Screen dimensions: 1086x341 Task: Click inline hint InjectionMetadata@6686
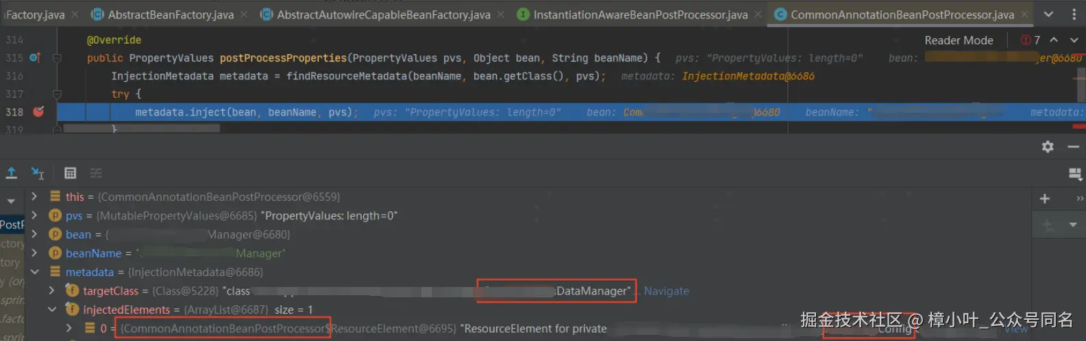click(x=748, y=76)
